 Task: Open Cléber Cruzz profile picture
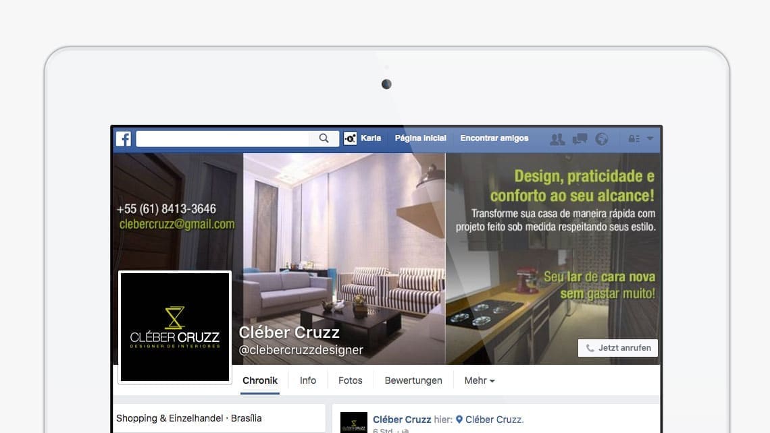coord(175,327)
